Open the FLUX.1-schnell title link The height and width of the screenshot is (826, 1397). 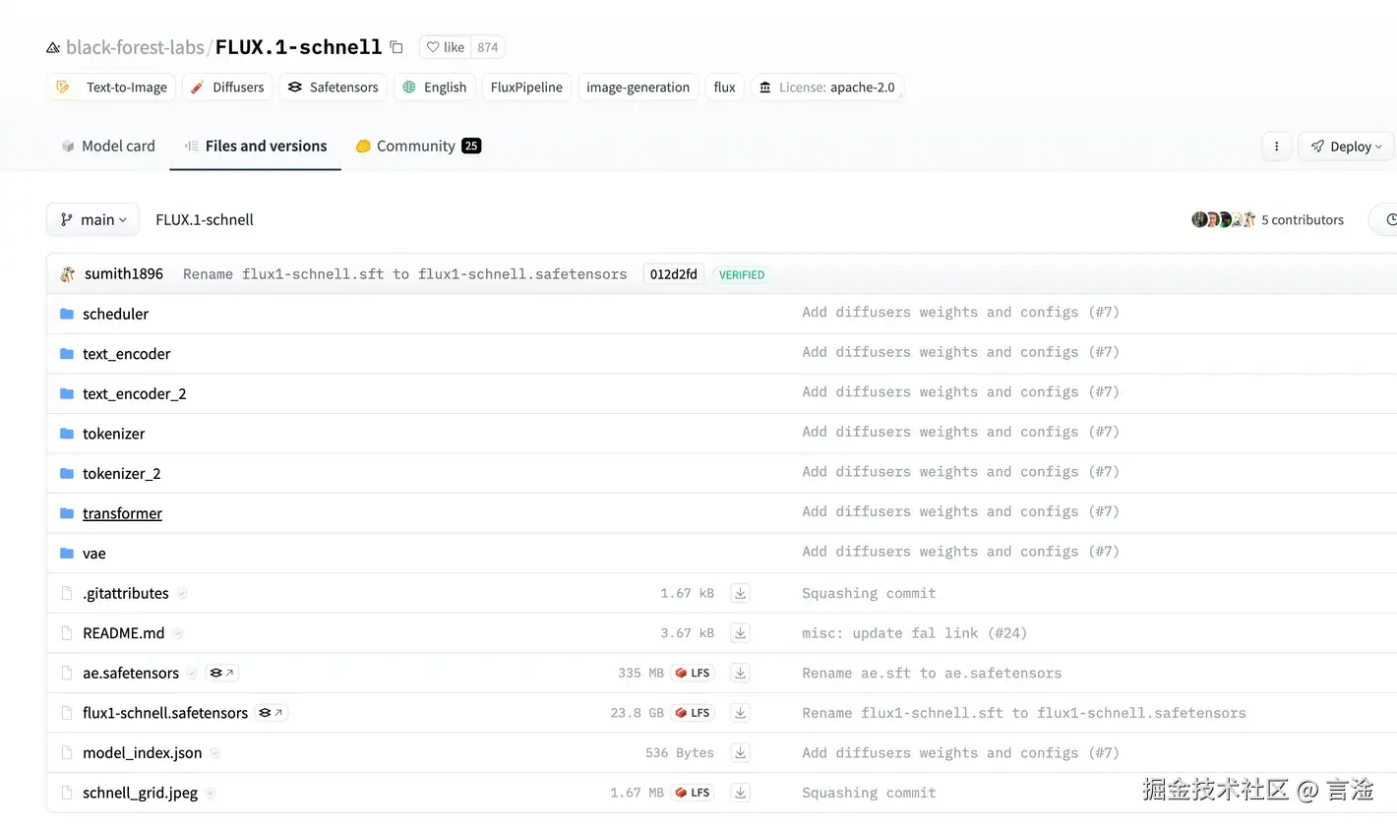point(298,47)
